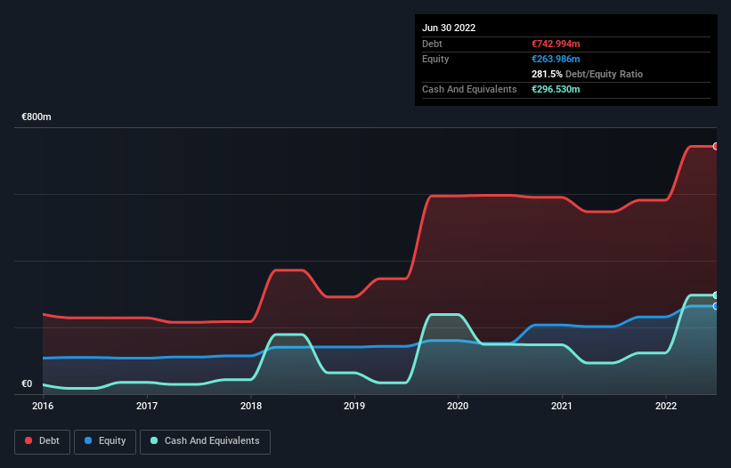The height and width of the screenshot is (468, 731).
Task: Click the €742.994m debt value
Action: point(556,44)
